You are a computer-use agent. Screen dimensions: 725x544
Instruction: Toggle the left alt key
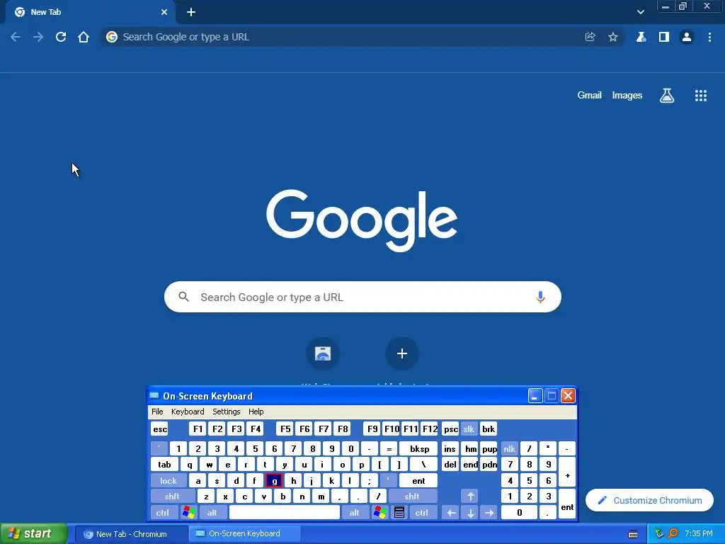[x=212, y=513]
